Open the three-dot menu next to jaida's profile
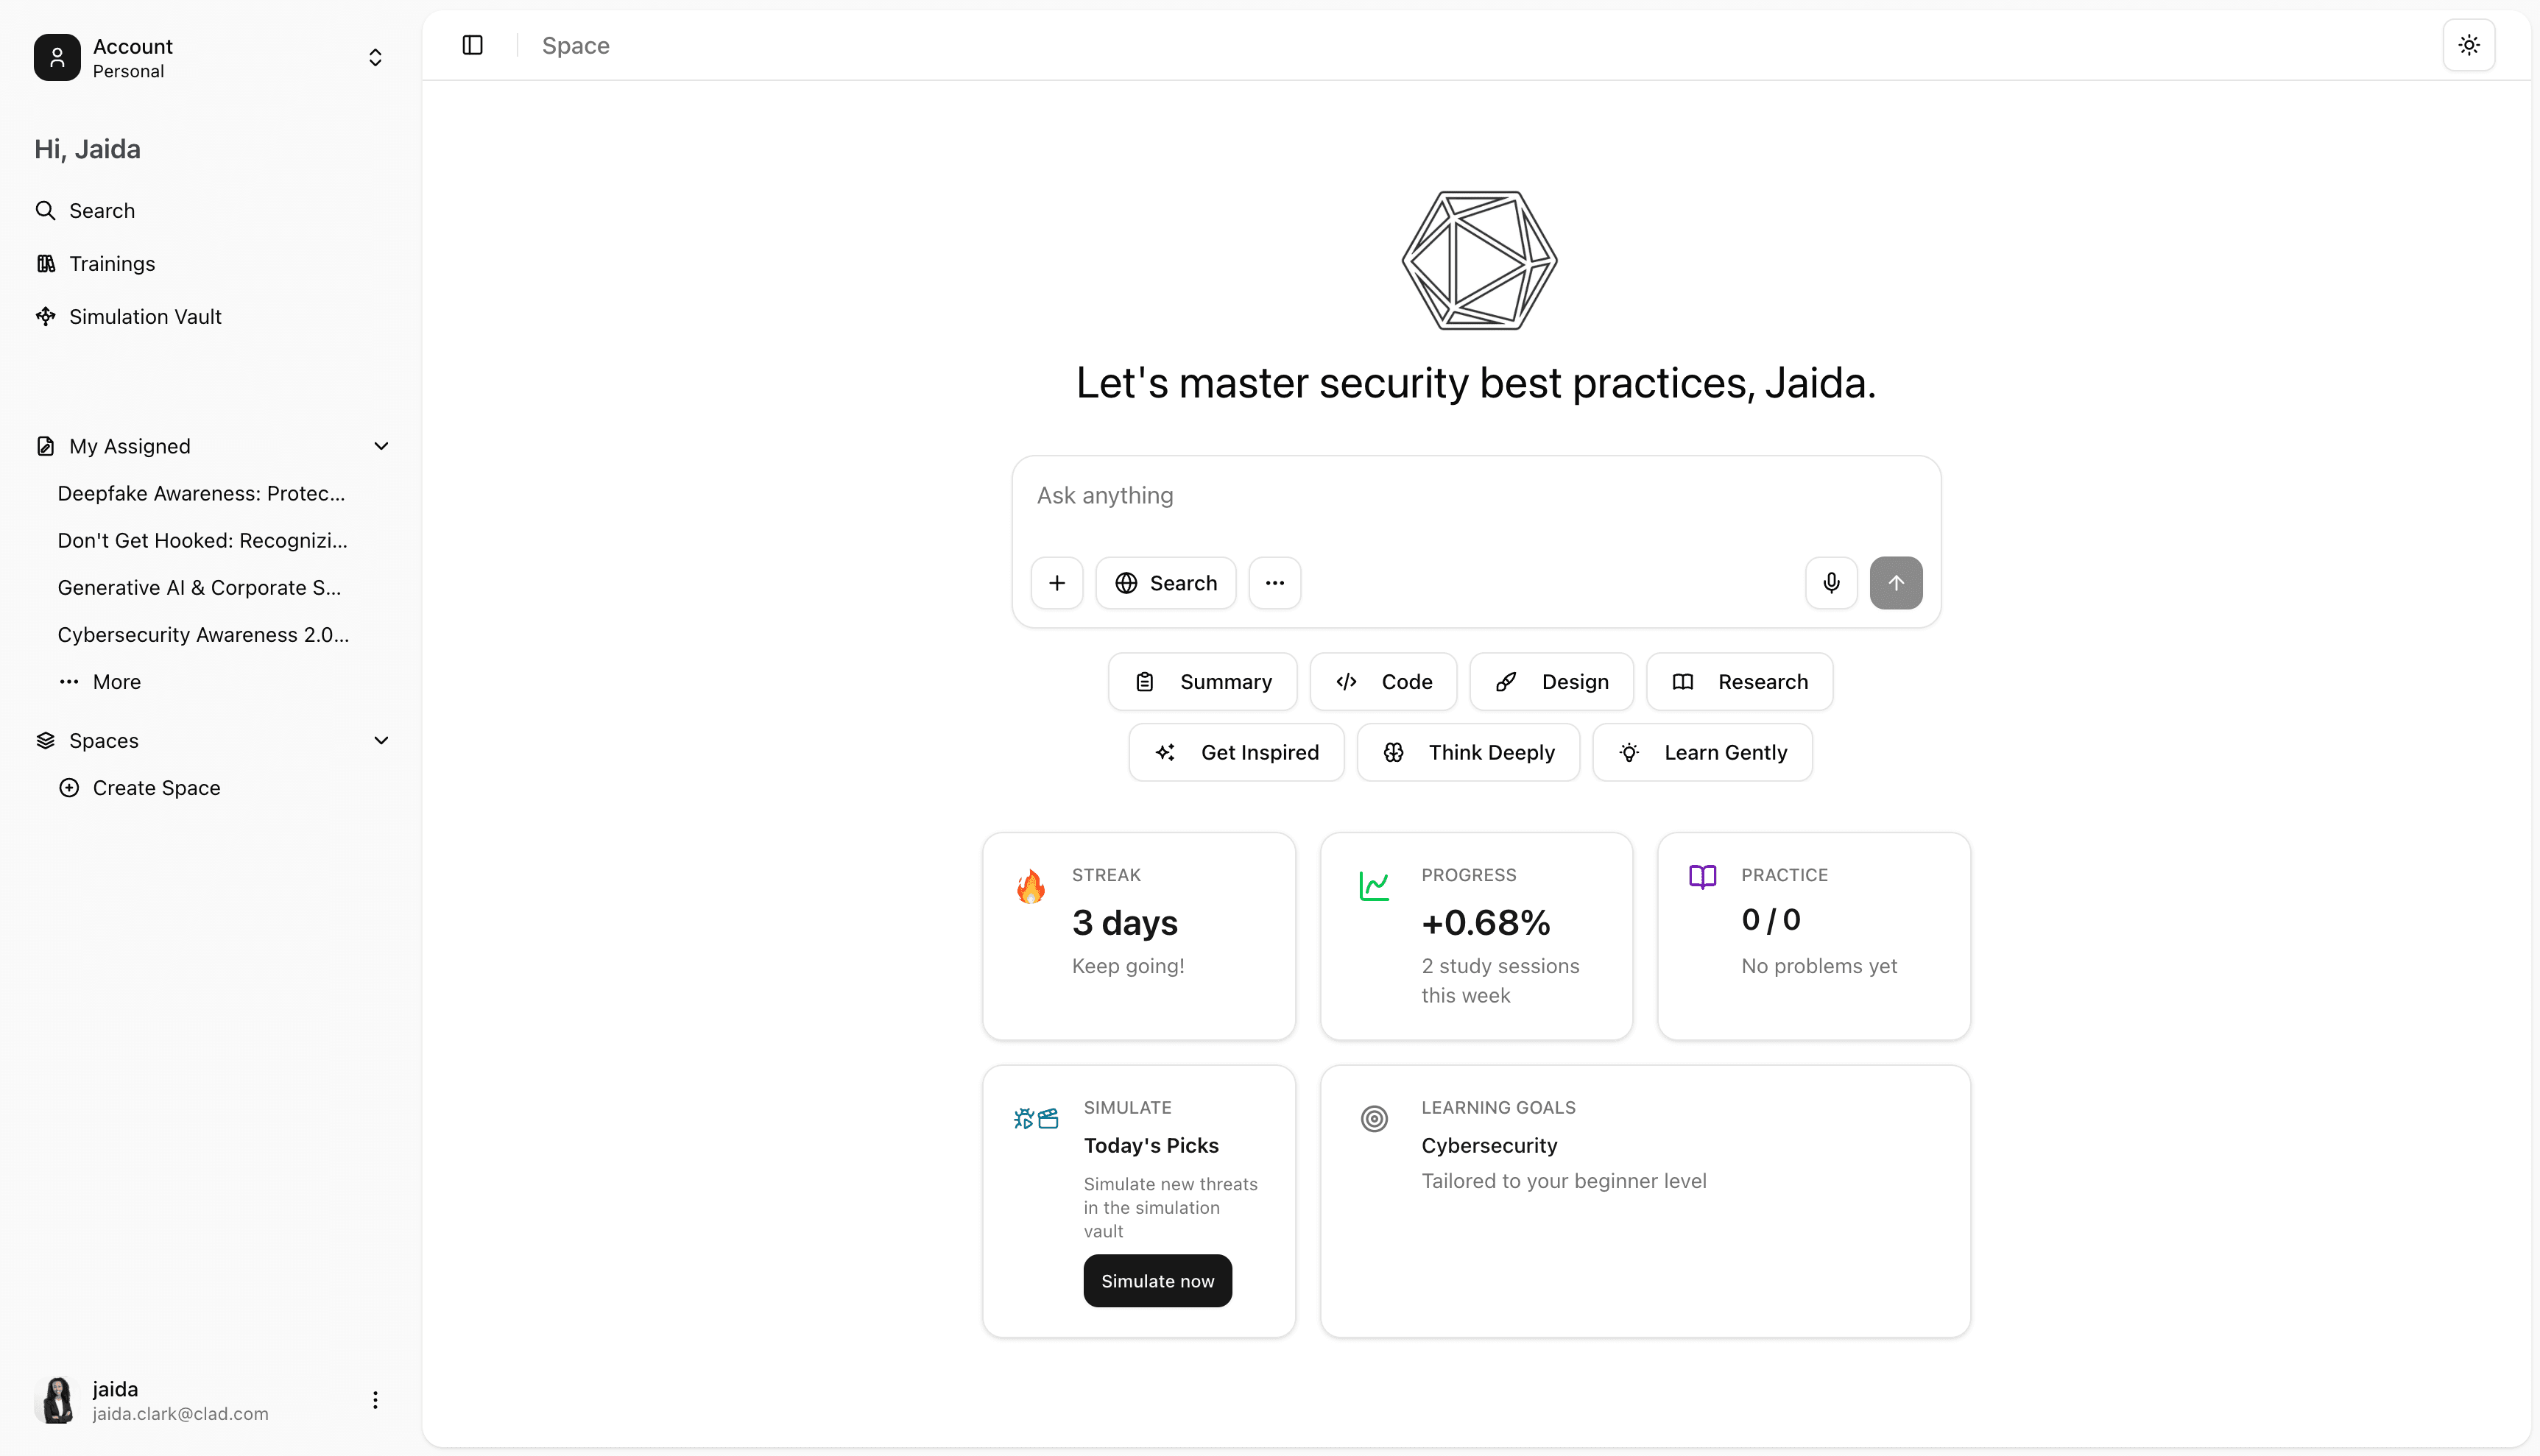Image resolution: width=2540 pixels, height=1456 pixels. (375, 1399)
